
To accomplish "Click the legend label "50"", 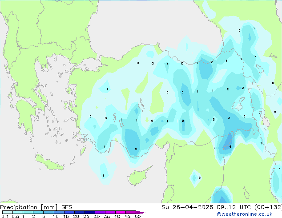I will click(x=138, y=216).
